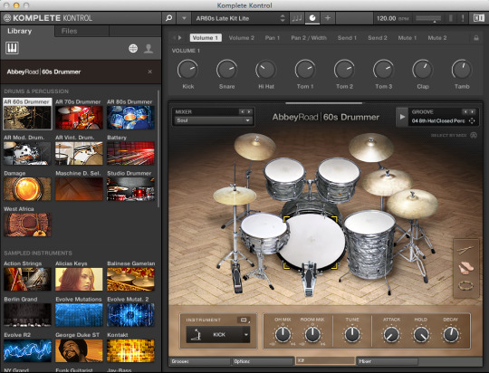
Task: Select the West Africa thumbnail
Action: (x=27, y=225)
